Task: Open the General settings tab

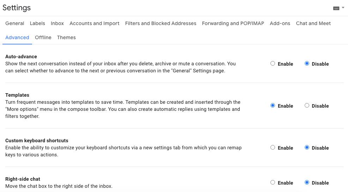Action: [x=15, y=23]
